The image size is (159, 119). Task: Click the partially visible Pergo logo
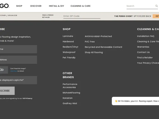pos(5,6)
